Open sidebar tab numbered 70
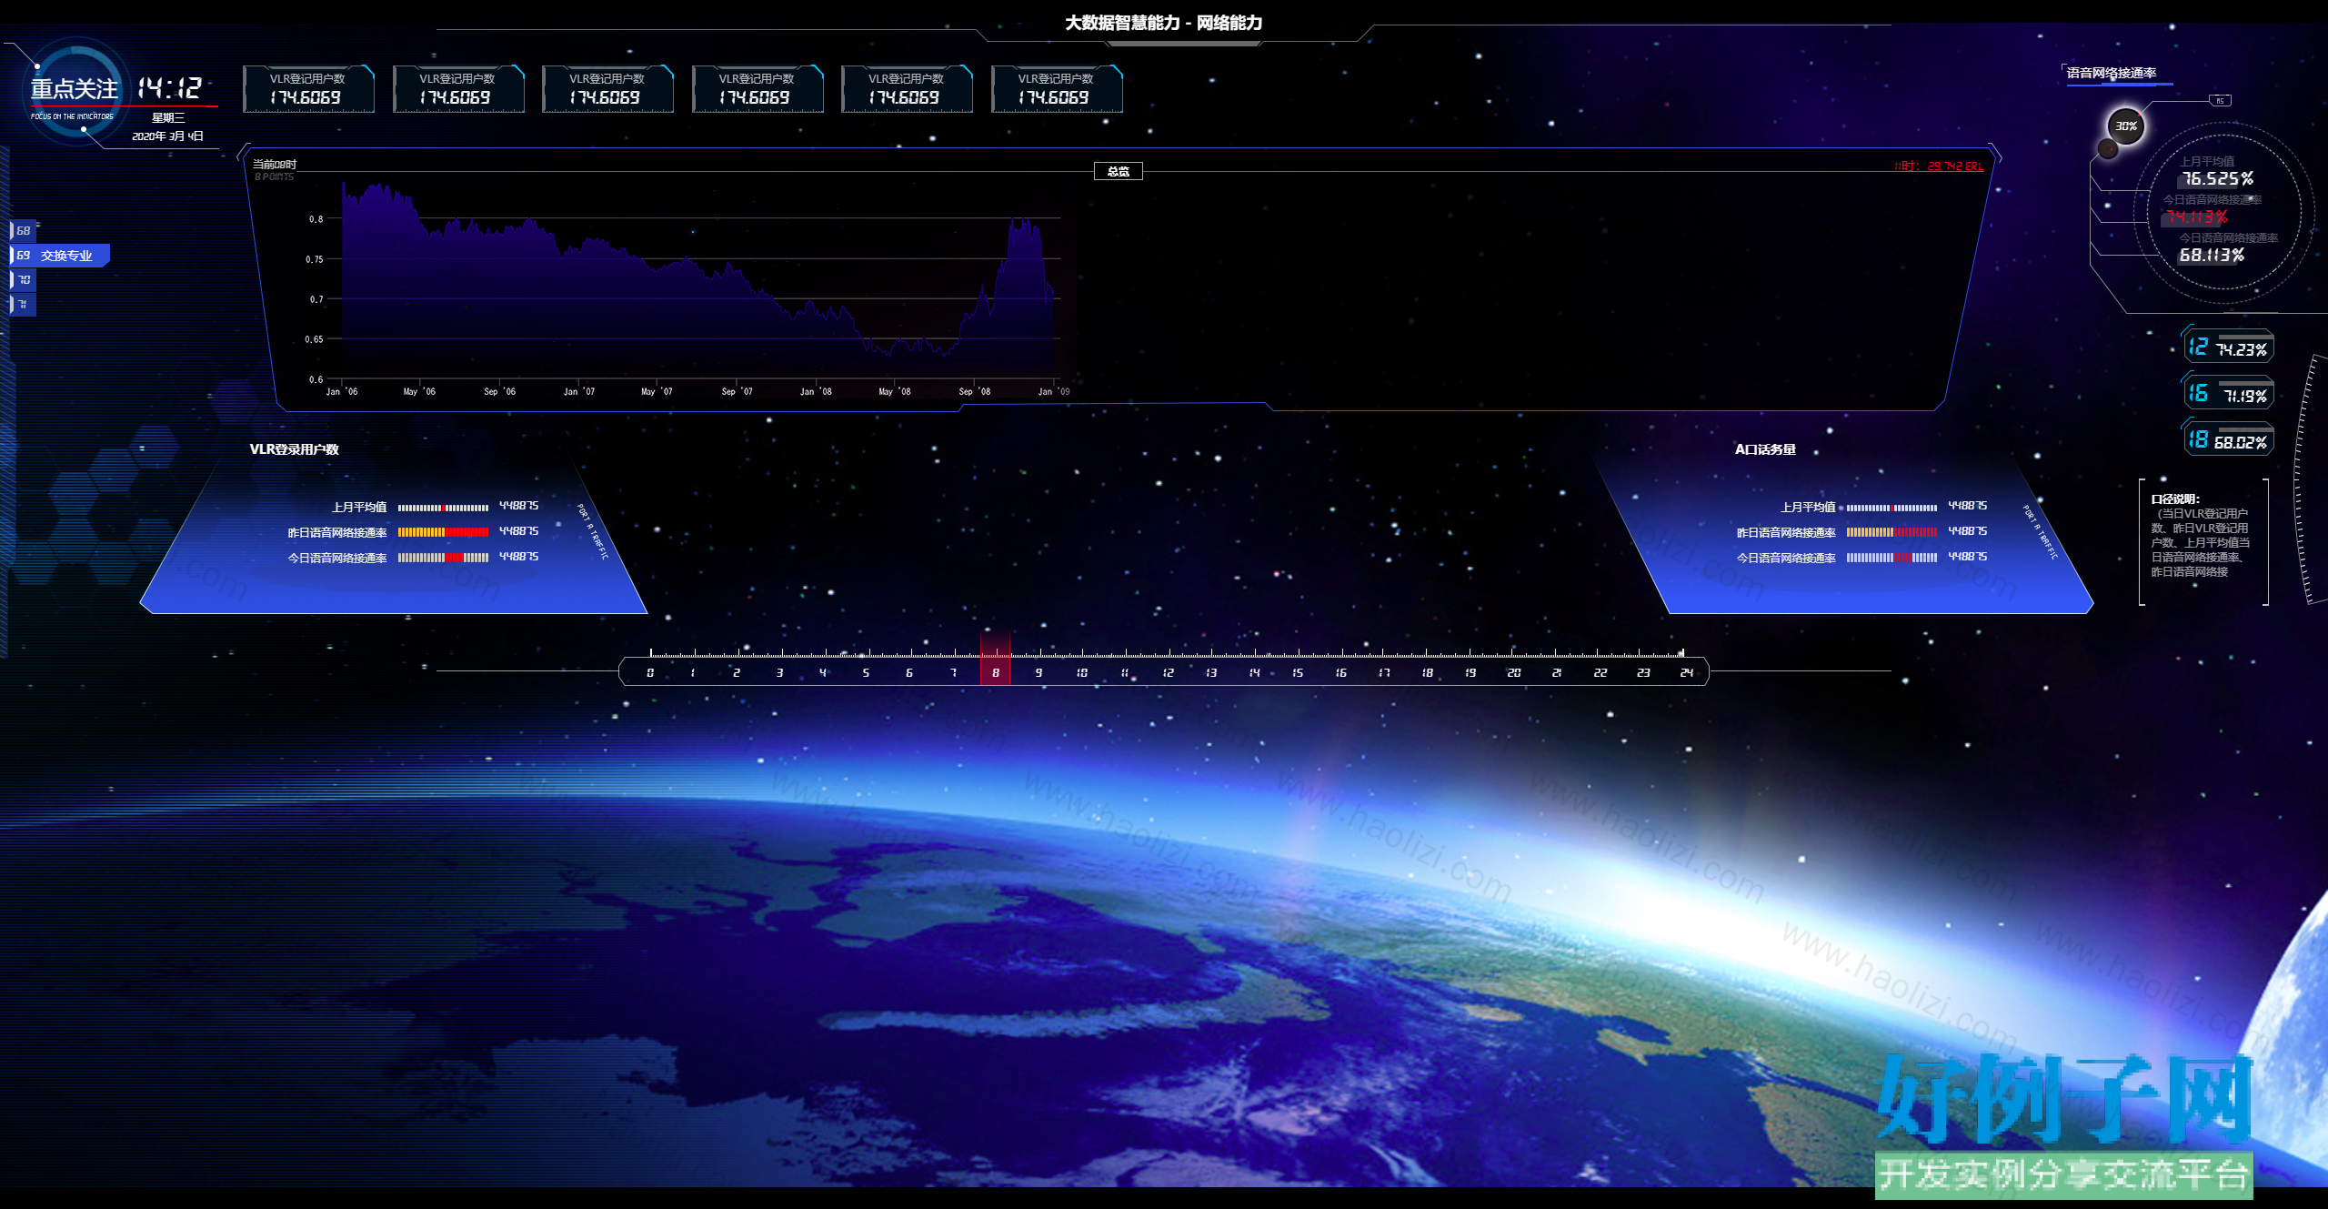 24,280
